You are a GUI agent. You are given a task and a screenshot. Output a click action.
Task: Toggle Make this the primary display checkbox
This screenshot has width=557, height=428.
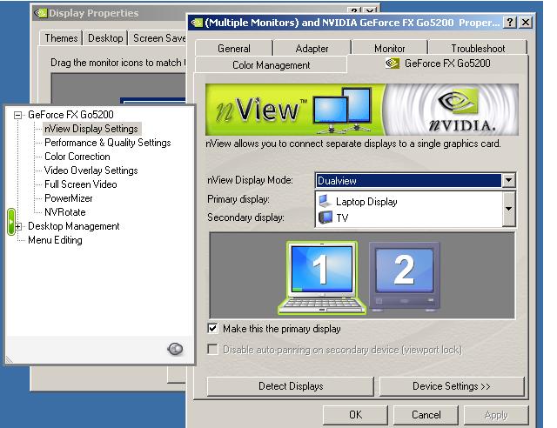pos(212,328)
